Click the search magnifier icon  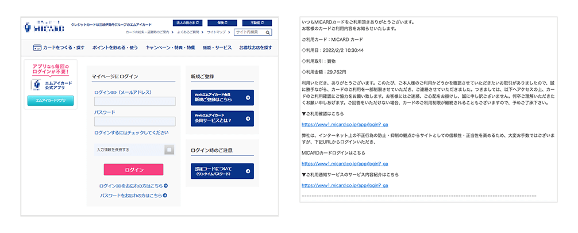point(269,32)
